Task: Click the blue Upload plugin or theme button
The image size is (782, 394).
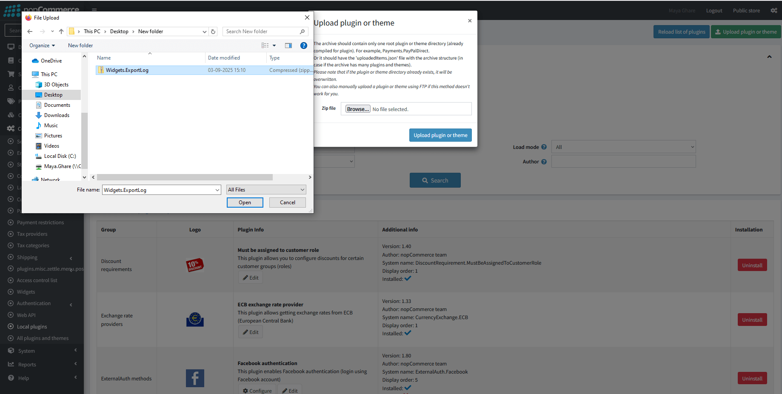Action: [x=440, y=135]
